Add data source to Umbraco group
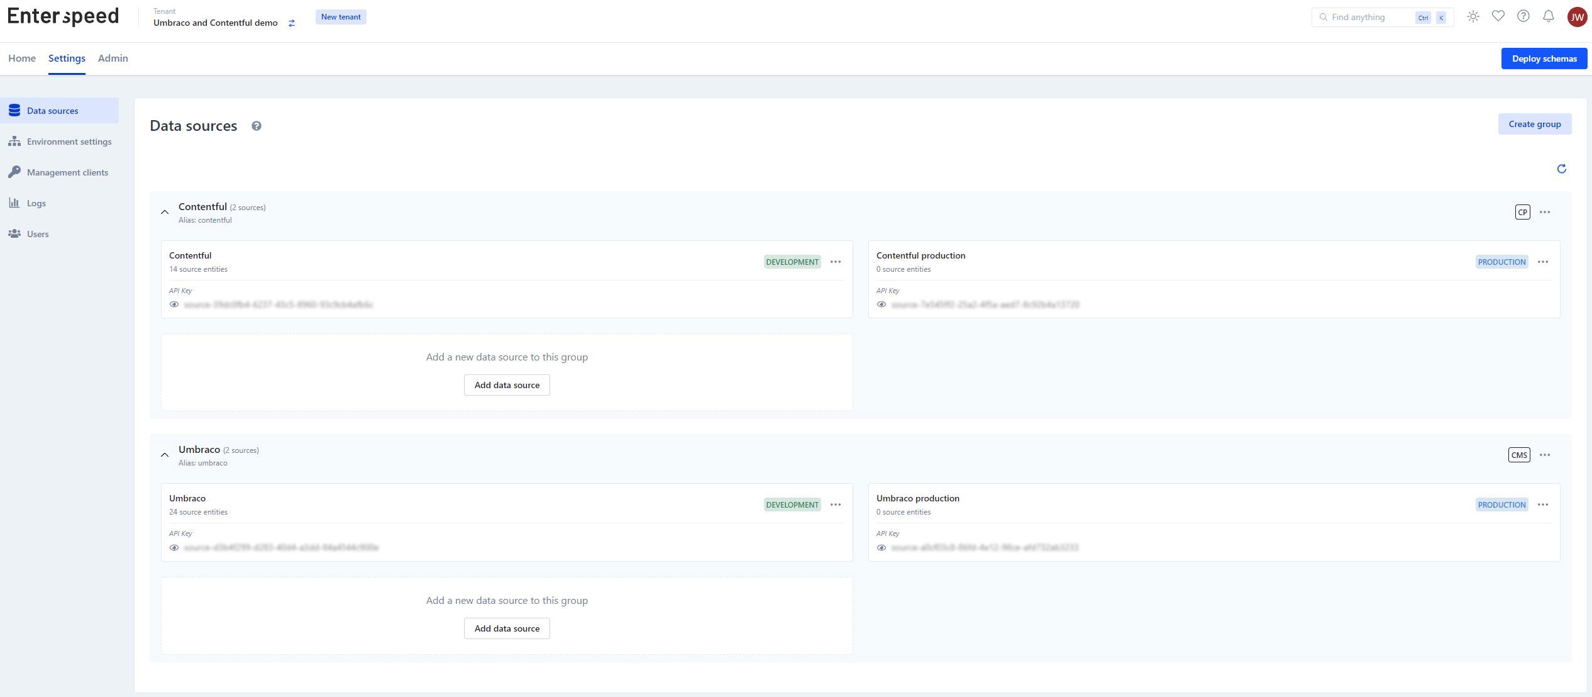 pyautogui.click(x=507, y=628)
